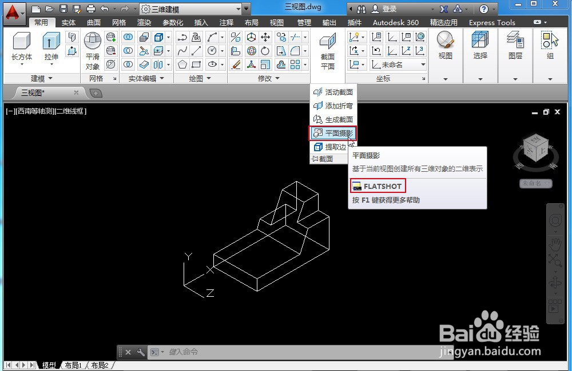Expand the 绘图 panel
Viewport: 572px width, 371px height.
pyautogui.click(x=200, y=78)
